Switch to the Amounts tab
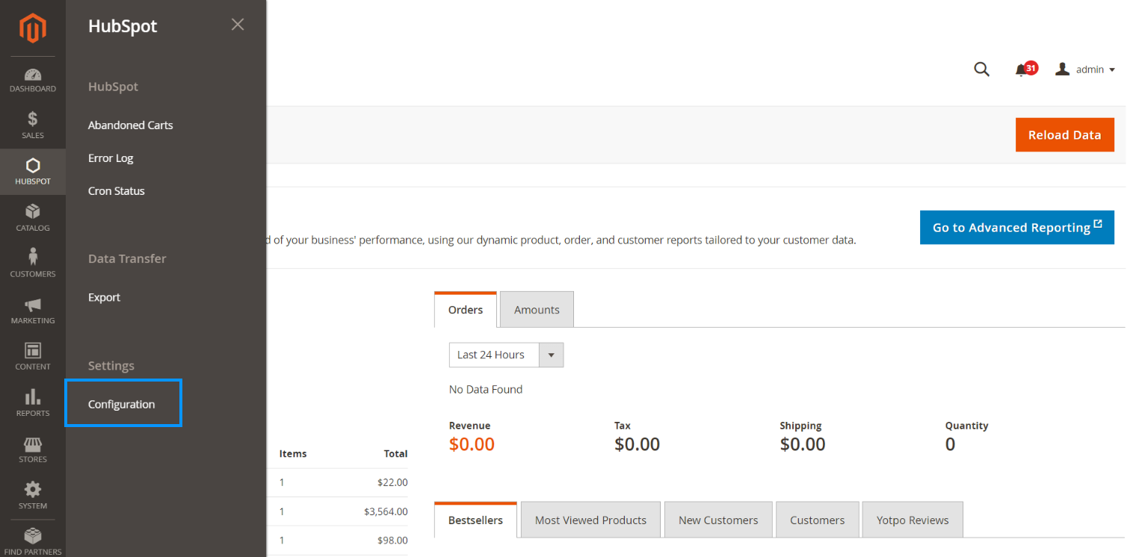This screenshot has width=1148, height=557. coord(537,310)
